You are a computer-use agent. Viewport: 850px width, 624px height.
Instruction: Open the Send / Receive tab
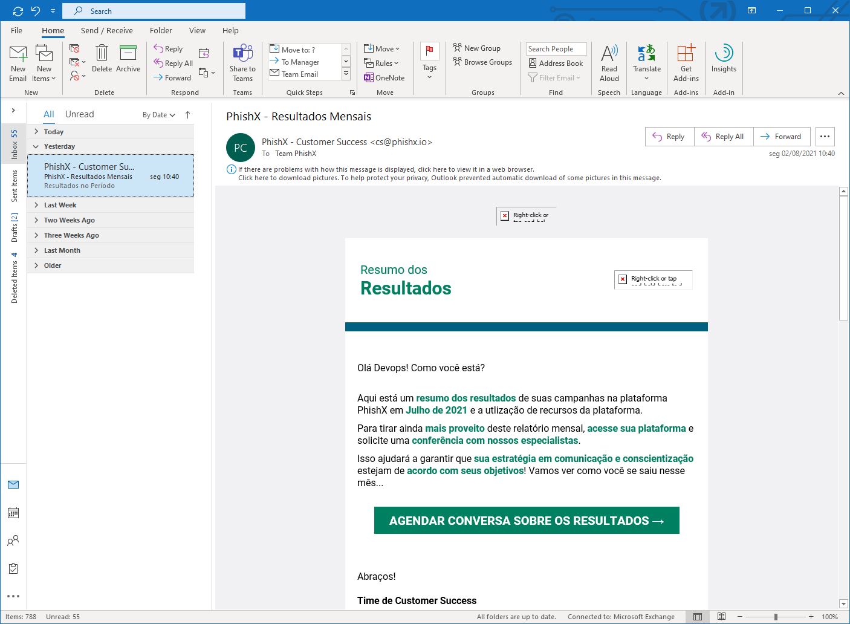click(107, 30)
